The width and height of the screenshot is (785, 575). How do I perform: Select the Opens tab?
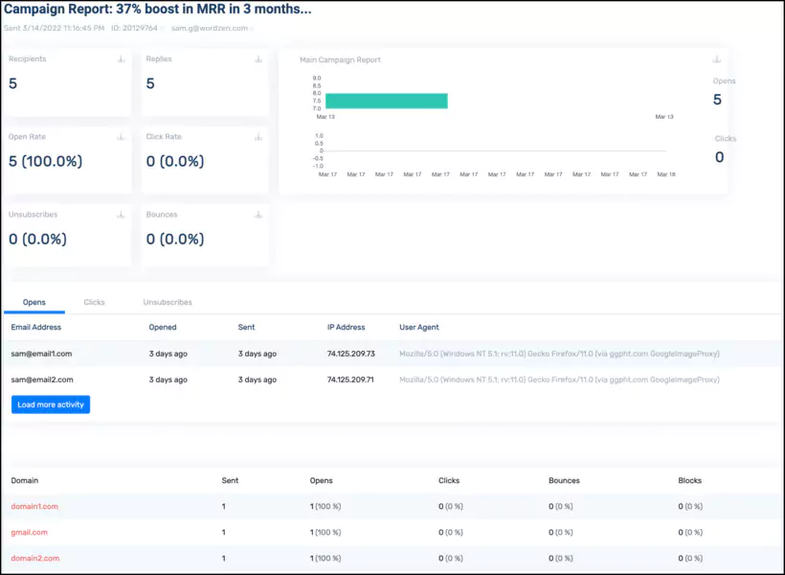coord(34,302)
